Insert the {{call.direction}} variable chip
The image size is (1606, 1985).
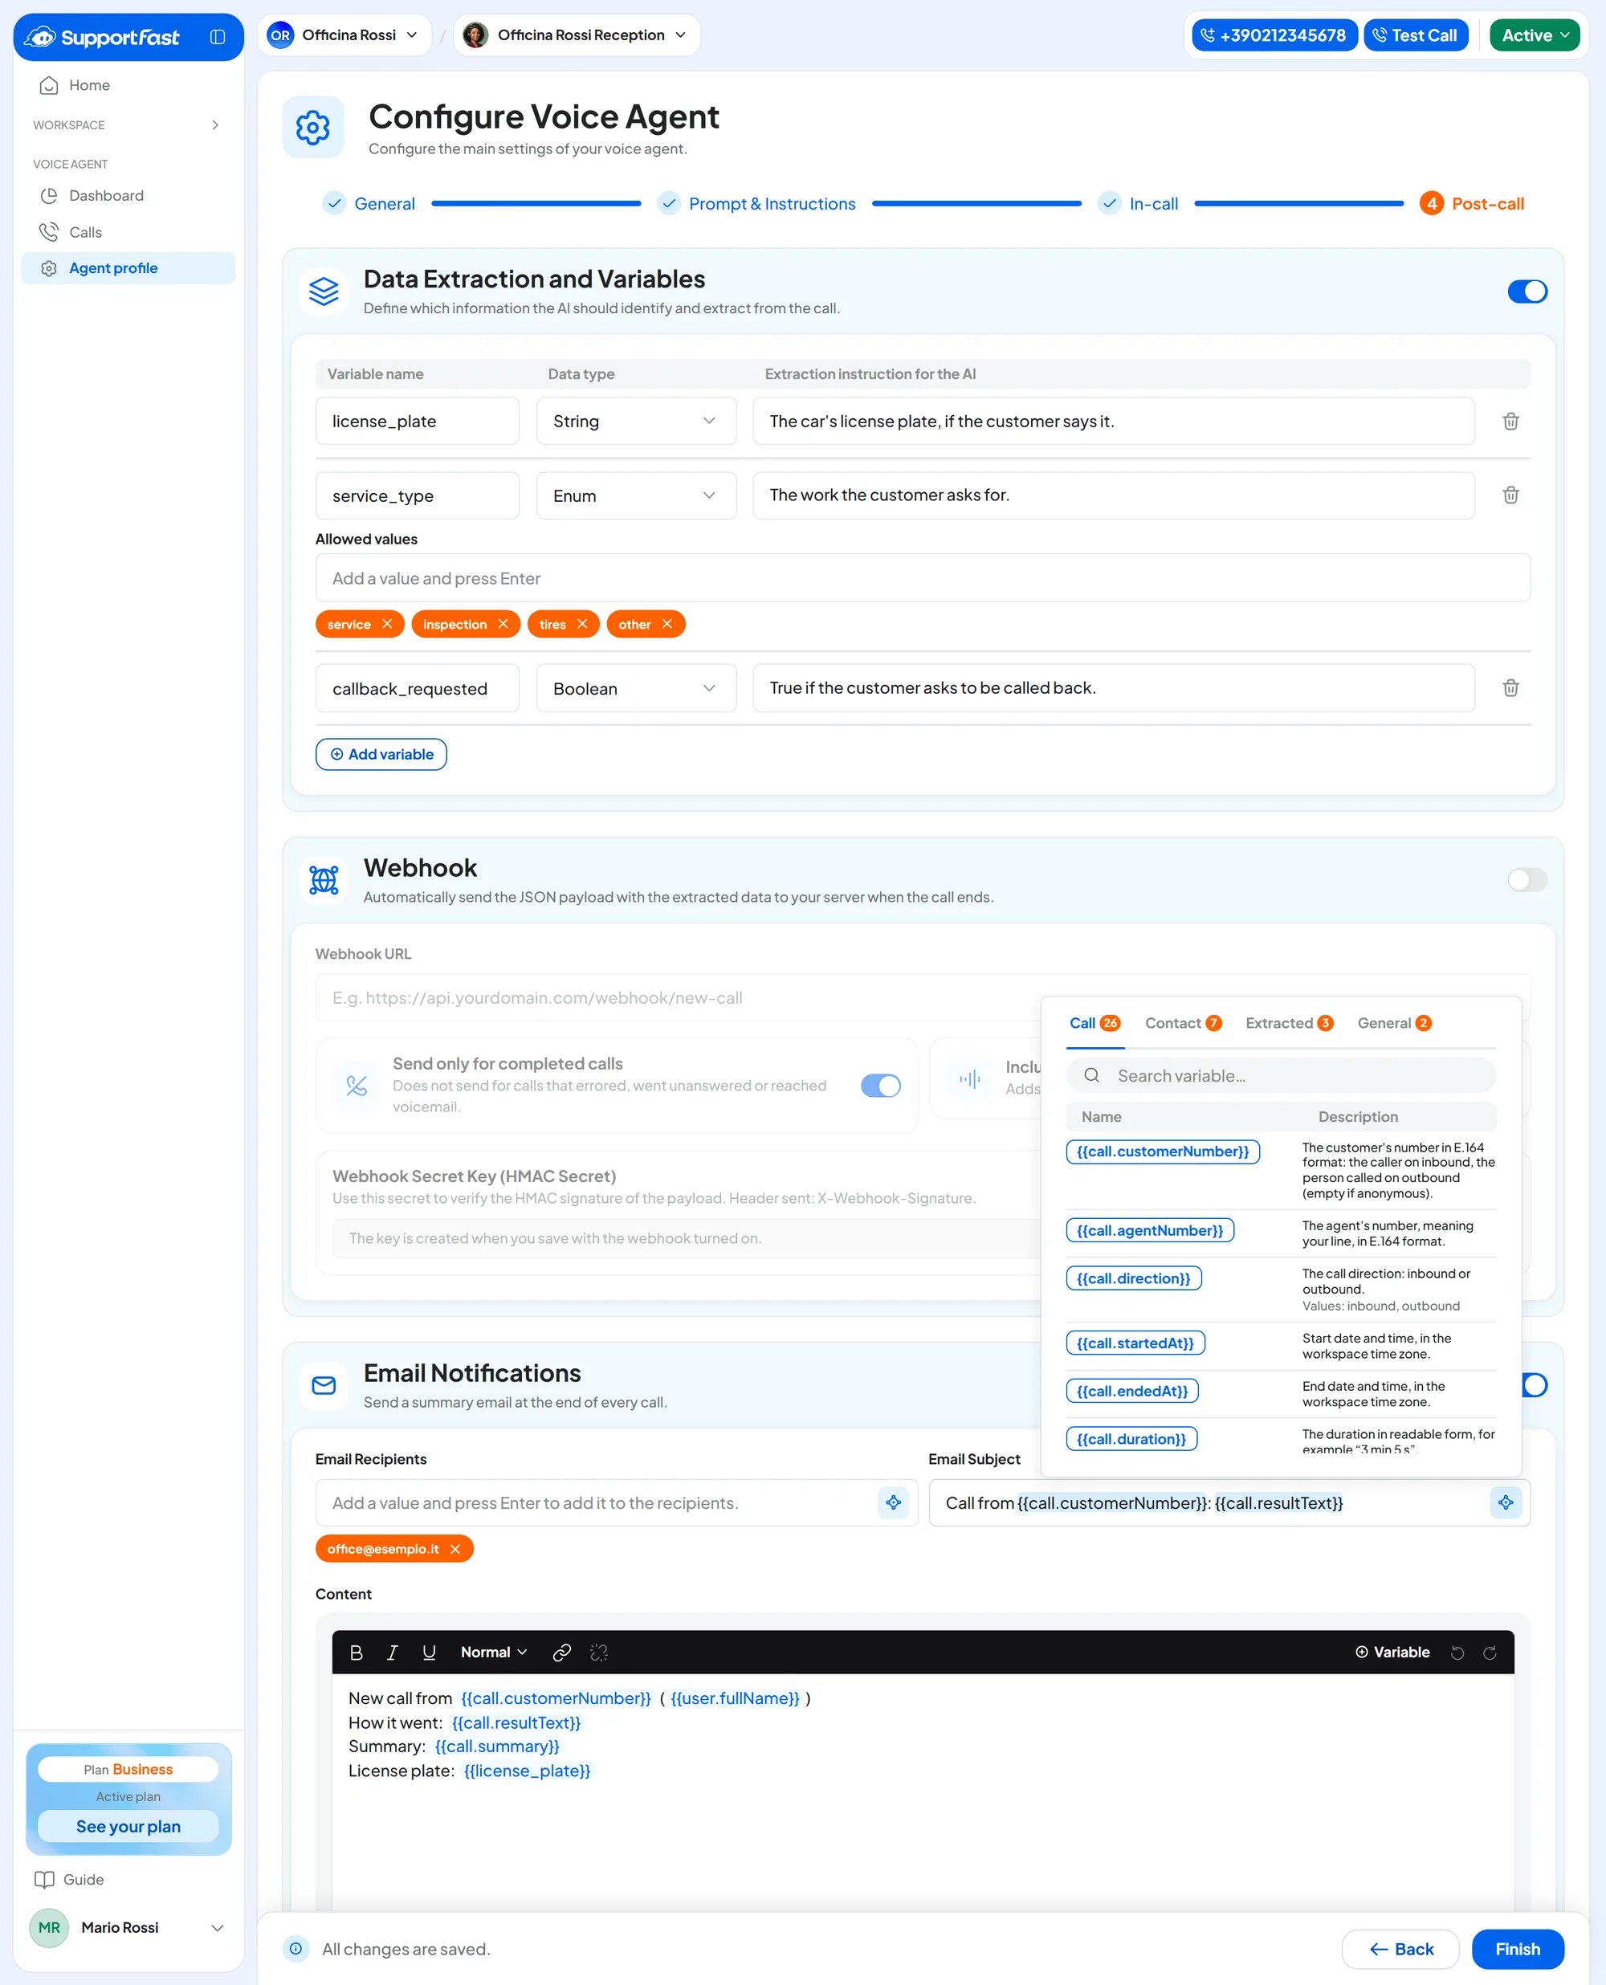pyautogui.click(x=1133, y=1278)
